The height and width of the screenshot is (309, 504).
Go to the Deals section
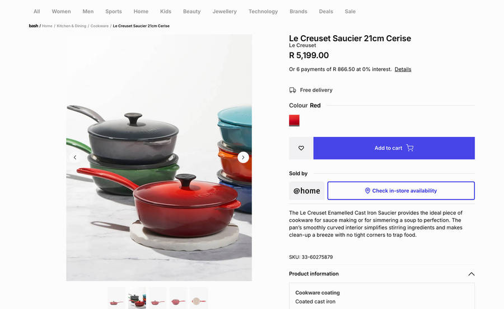[x=326, y=11]
